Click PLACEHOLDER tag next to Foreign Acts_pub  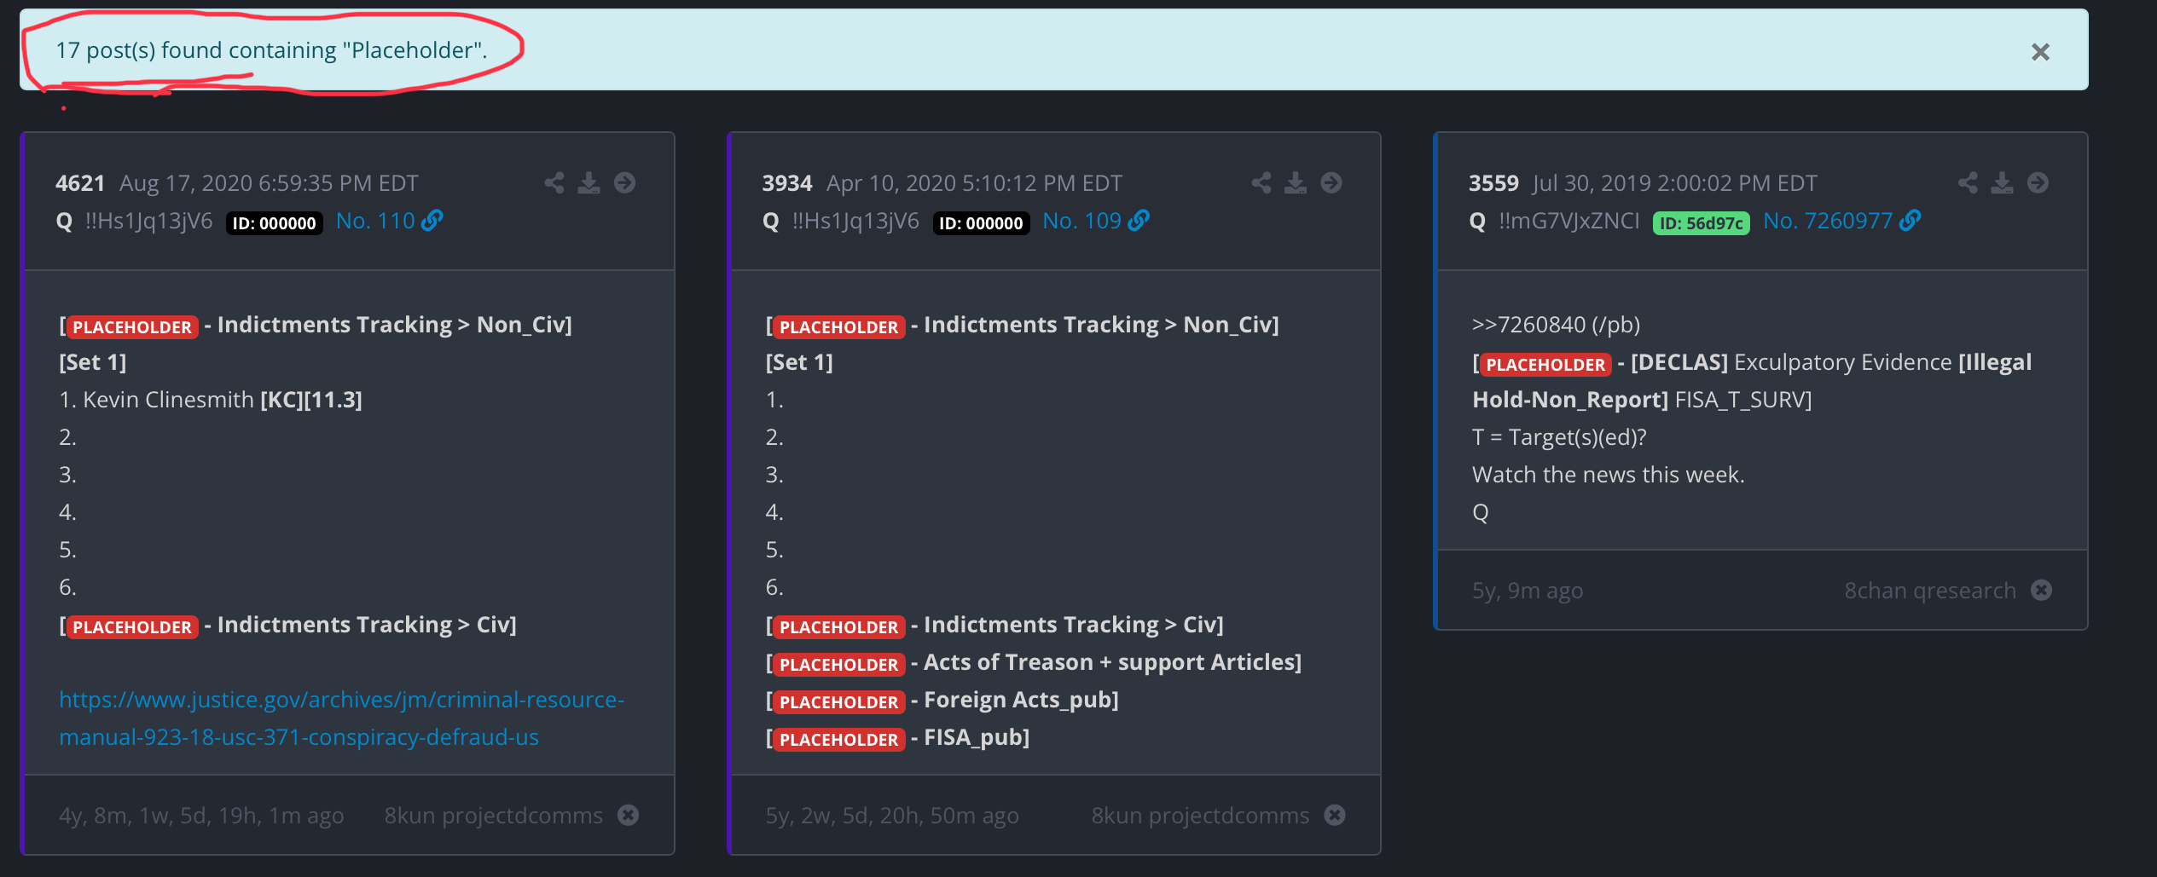click(838, 701)
